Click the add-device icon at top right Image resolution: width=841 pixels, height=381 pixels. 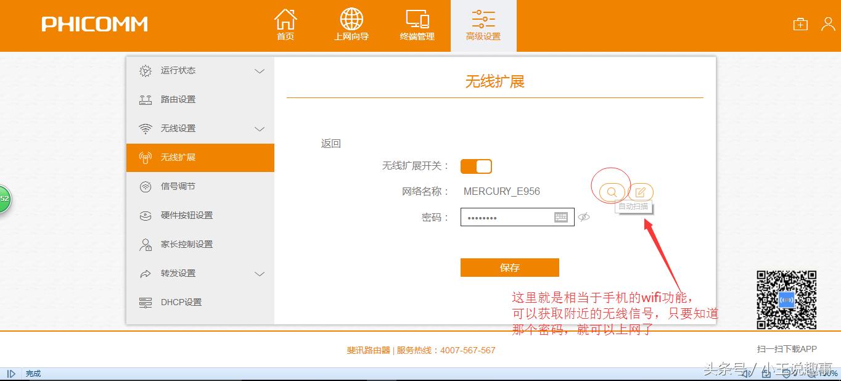800,24
